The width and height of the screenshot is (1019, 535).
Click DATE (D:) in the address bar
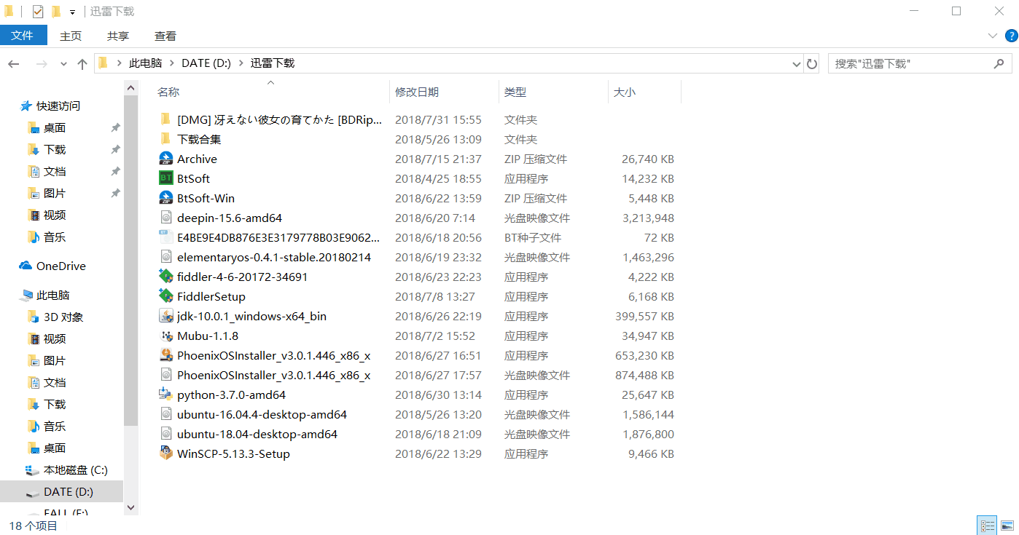coord(206,63)
